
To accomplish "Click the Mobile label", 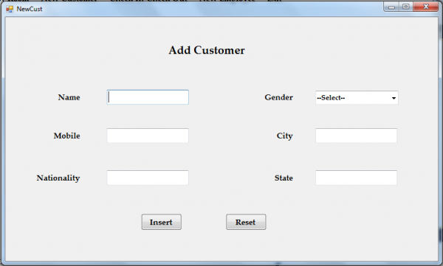I will 67,136.
